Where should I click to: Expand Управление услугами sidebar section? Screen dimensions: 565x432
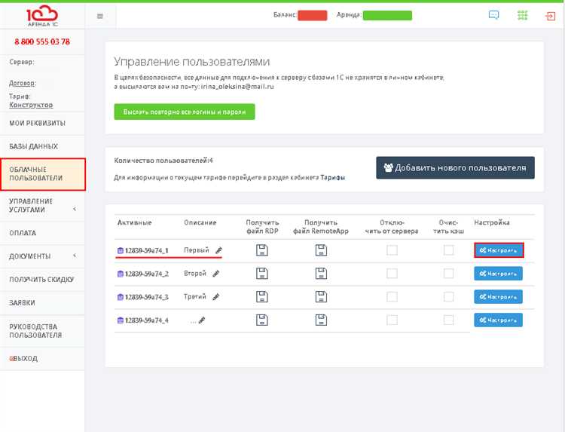42,206
